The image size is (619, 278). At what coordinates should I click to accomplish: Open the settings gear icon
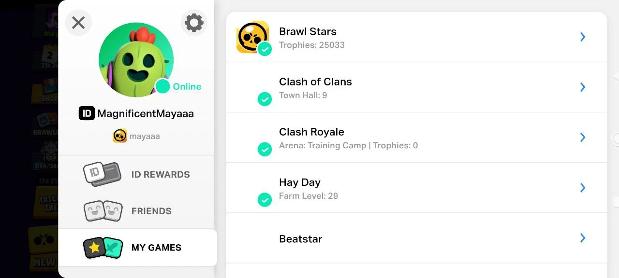point(194,23)
